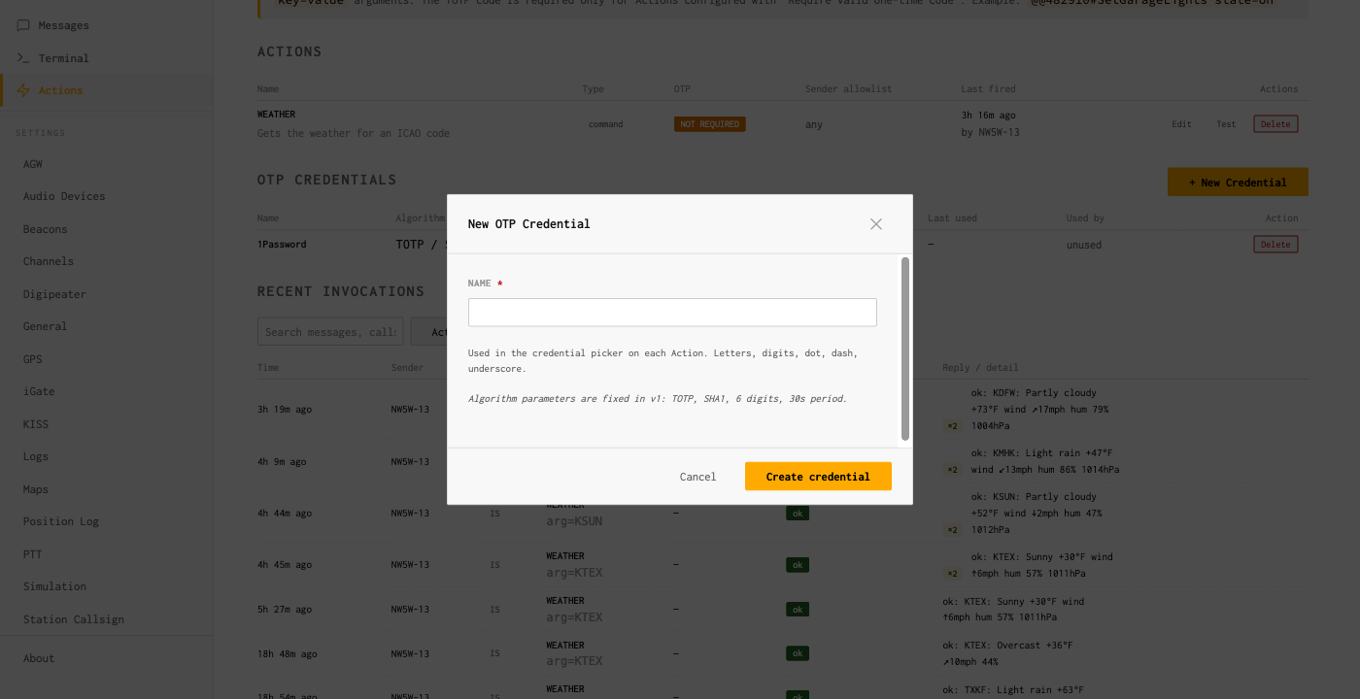Click the 1Password credential name
Viewport: 1360px width, 699px height.
[x=282, y=245]
